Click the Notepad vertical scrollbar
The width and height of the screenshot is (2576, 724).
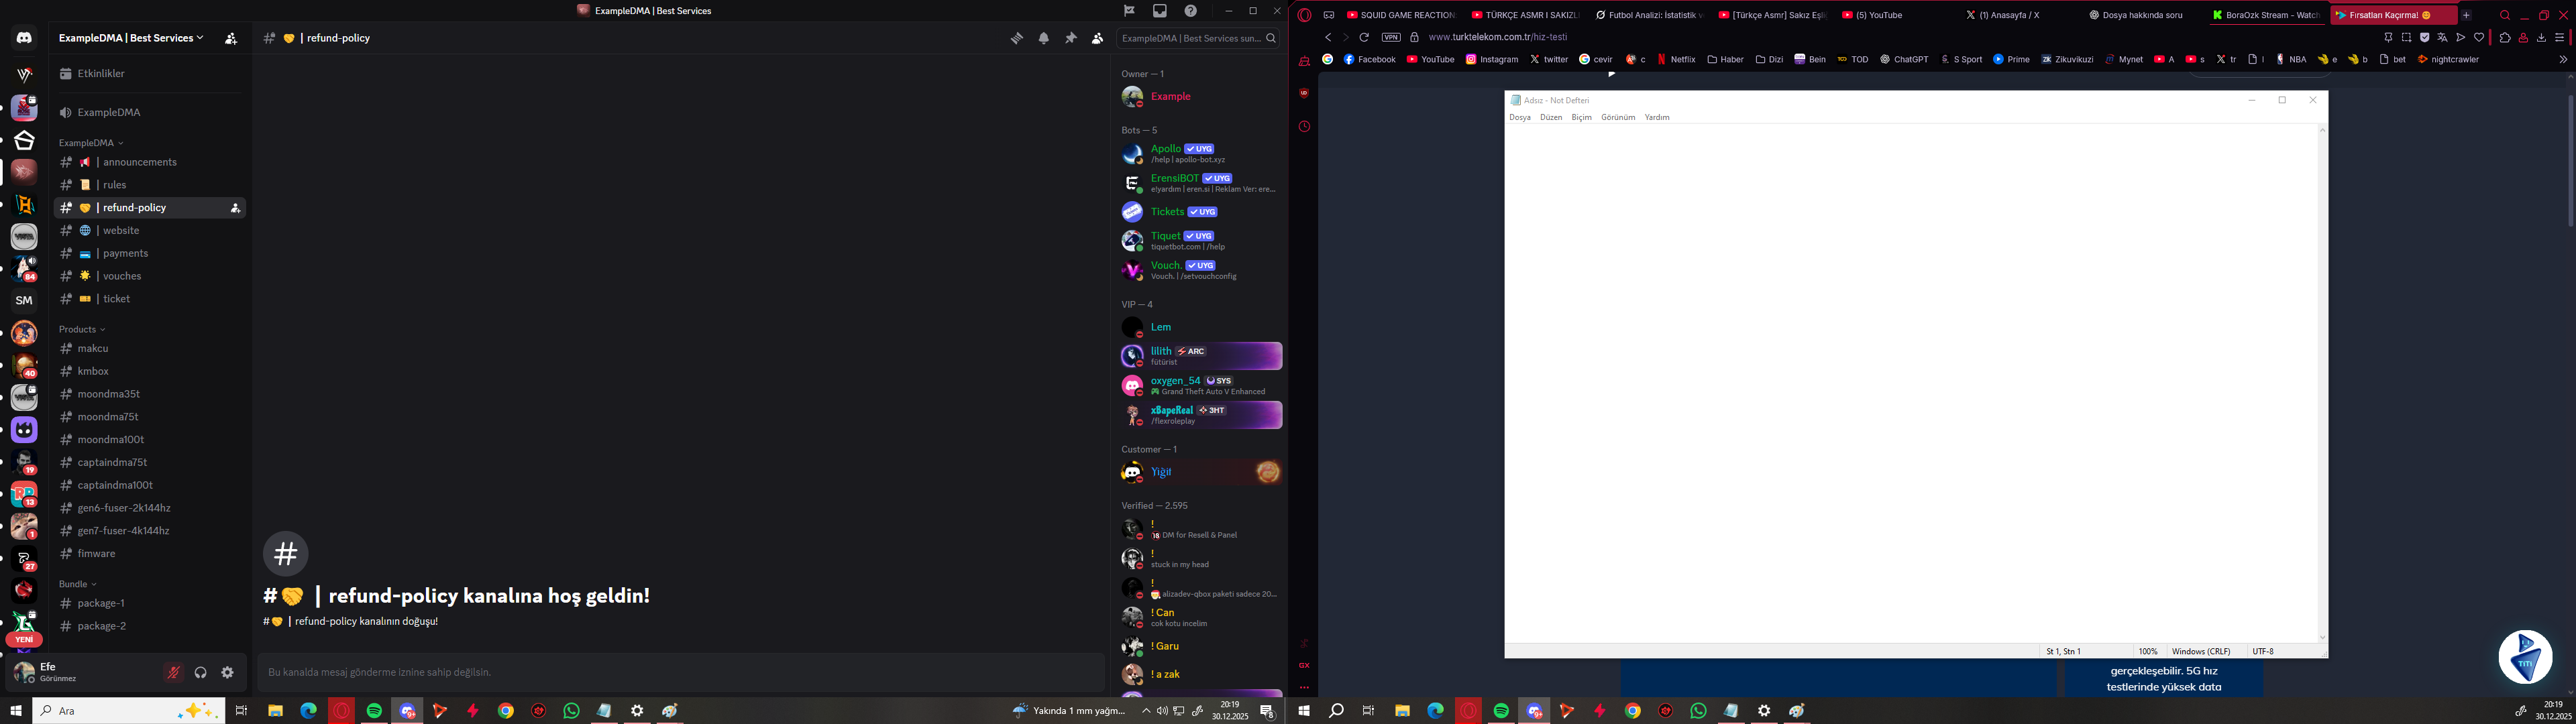[2322, 384]
